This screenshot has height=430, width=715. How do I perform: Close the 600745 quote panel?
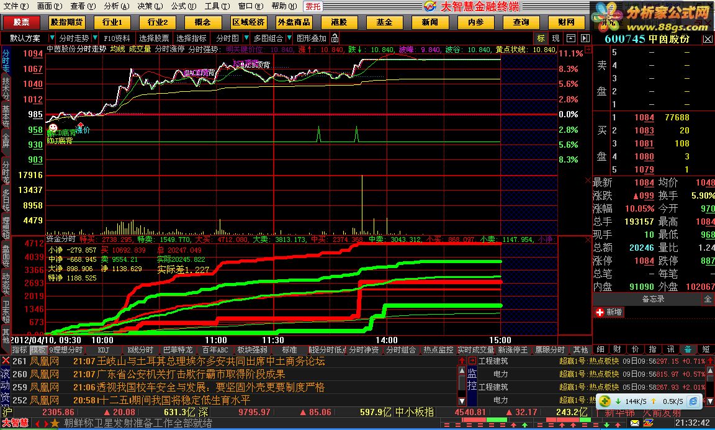tap(708, 39)
